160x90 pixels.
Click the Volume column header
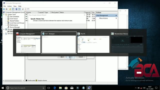pyautogui.click(x=32, y=12)
